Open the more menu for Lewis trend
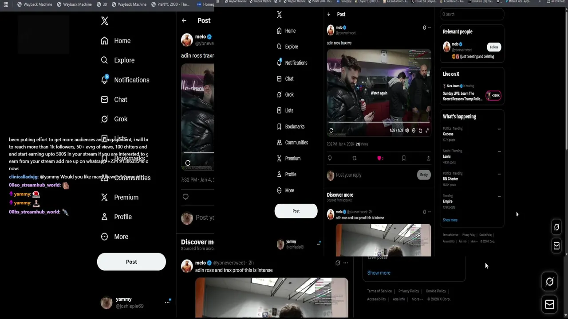This screenshot has height=319, width=568. [x=499, y=152]
